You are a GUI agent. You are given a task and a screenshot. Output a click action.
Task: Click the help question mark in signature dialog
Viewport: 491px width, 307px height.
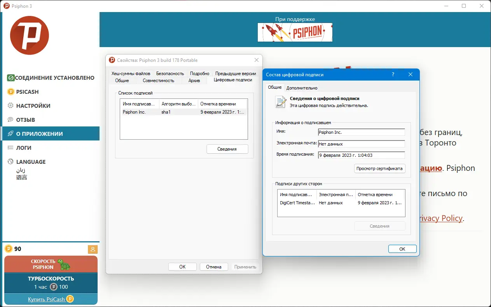tap(393, 74)
